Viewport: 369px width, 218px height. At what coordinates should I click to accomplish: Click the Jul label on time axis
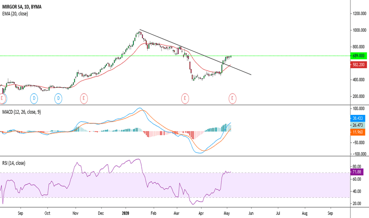278,213
